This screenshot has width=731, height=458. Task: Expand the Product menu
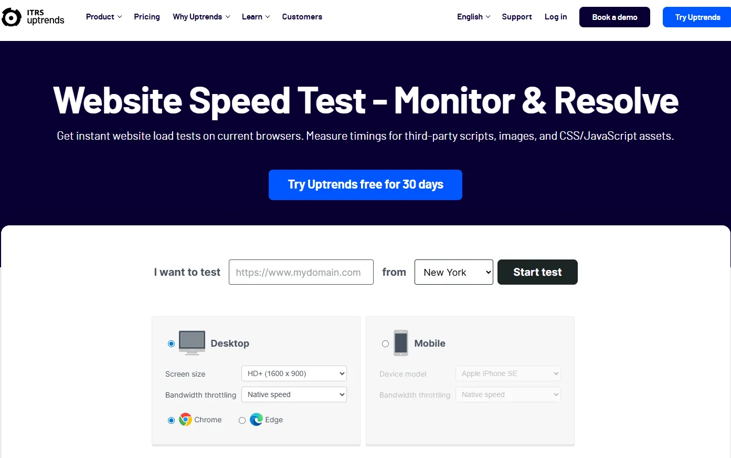coord(103,17)
